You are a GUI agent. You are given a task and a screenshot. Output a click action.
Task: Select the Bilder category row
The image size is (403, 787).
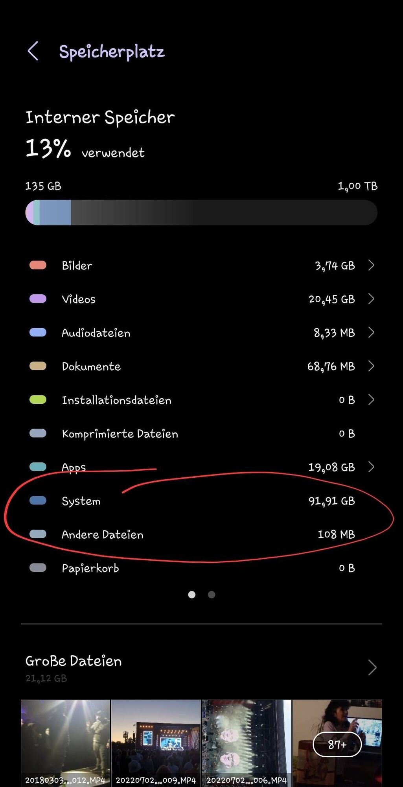201,266
